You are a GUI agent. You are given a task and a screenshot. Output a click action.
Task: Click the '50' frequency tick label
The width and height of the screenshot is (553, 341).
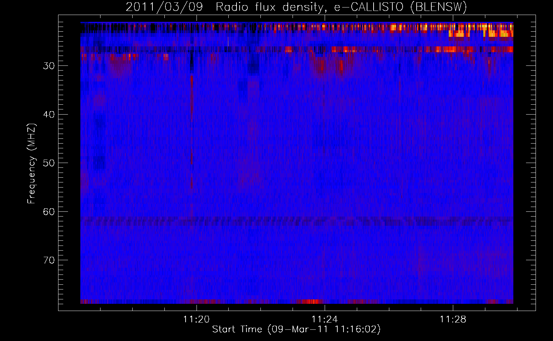tap(49, 163)
